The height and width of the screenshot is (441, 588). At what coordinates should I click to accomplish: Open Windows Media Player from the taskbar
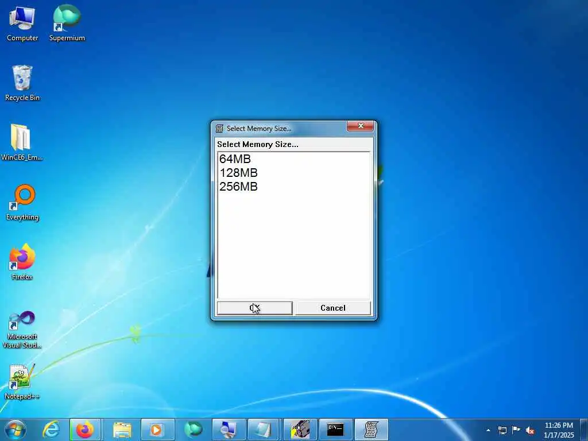(157, 430)
